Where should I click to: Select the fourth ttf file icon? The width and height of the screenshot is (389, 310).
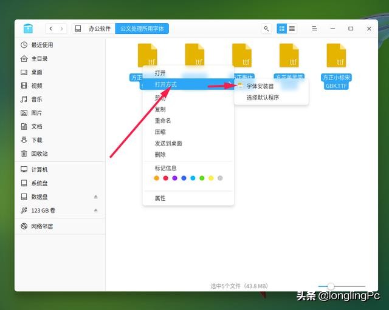pyautogui.click(x=289, y=55)
